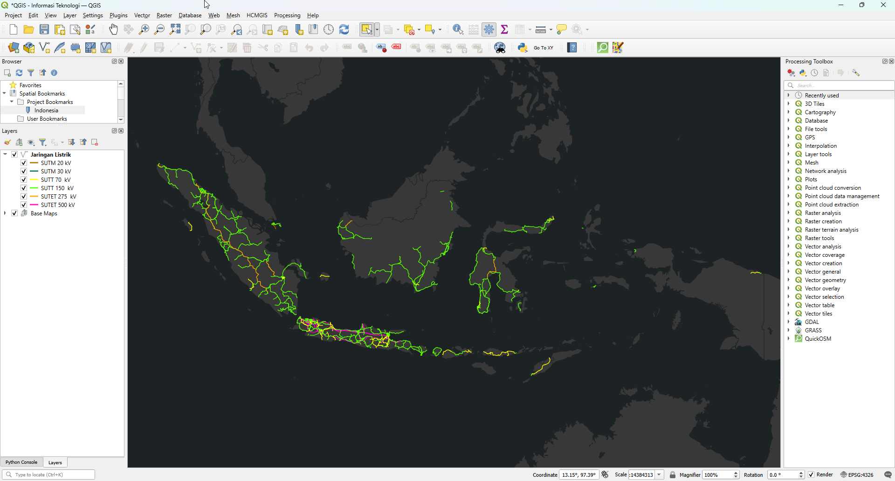Select the Indonesia spatial bookmark

pos(46,110)
